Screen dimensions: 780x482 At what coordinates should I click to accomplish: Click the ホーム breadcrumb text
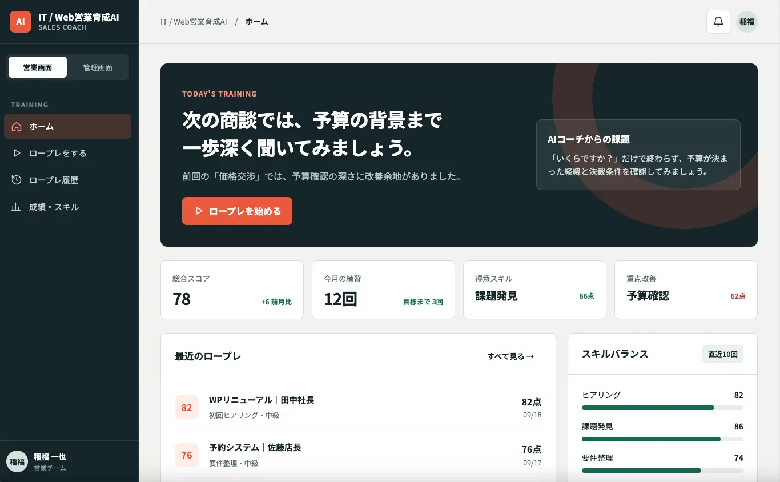(256, 22)
